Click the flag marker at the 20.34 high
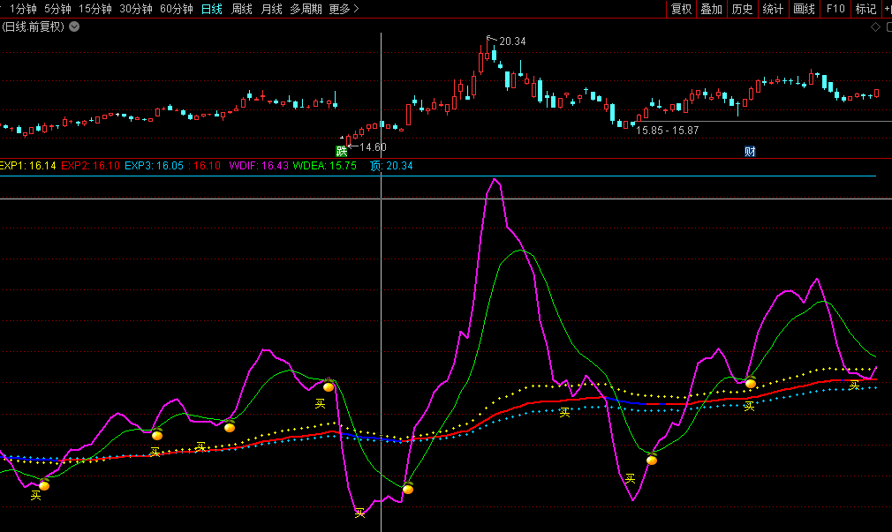This screenshot has height=532, width=892. (490, 40)
